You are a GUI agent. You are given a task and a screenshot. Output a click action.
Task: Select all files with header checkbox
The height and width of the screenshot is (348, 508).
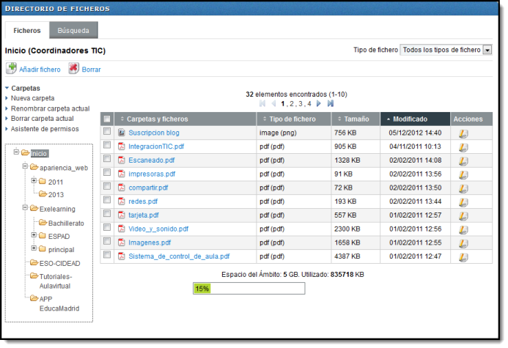pyautogui.click(x=107, y=119)
